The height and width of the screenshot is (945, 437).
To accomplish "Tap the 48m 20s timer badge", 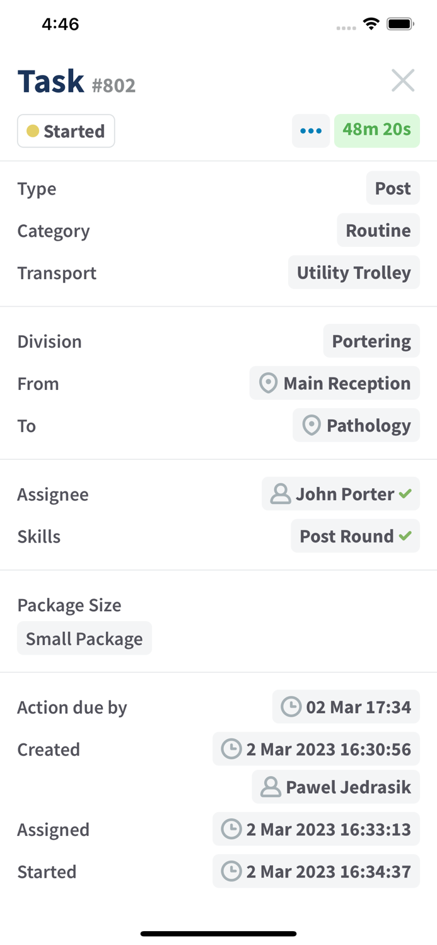I will [x=376, y=130].
